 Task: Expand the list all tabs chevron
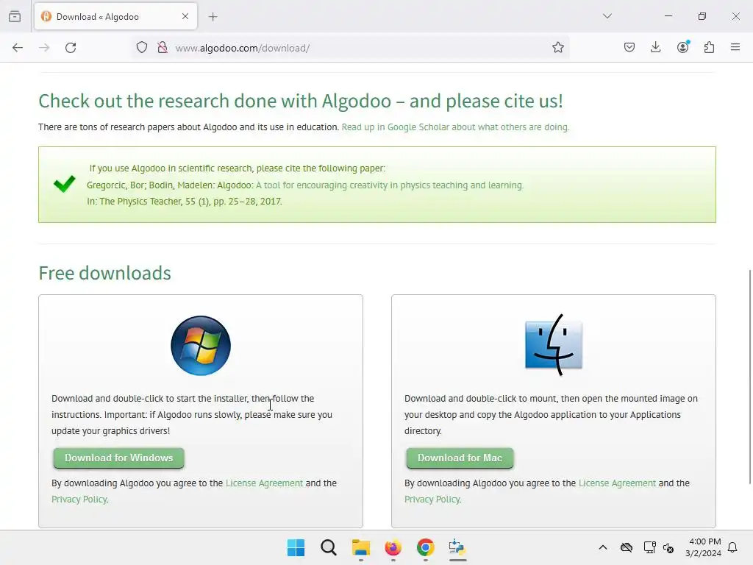[607, 16]
